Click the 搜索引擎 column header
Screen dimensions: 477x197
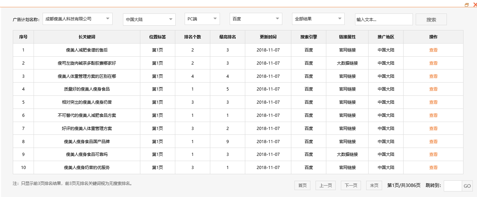(309, 37)
